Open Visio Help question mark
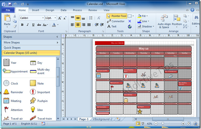The width and height of the screenshot is (201, 129). pos(192,10)
